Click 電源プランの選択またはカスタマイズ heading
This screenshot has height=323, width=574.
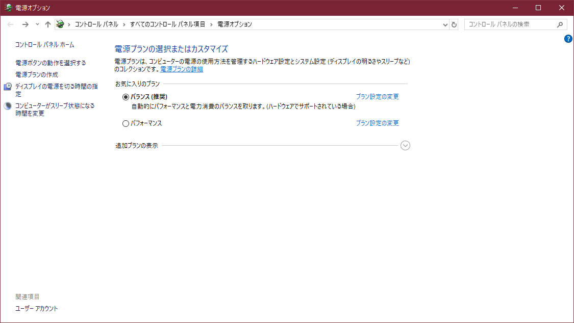(171, 49)
